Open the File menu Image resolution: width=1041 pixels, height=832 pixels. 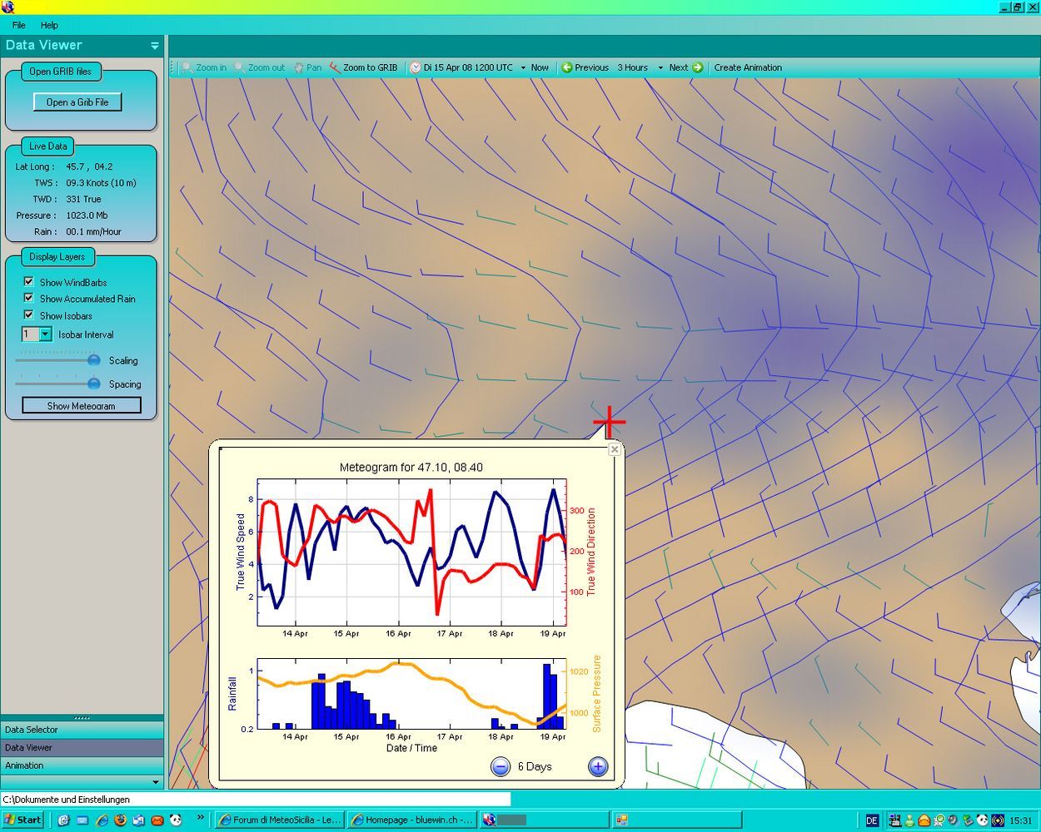[x=18, y=25]
